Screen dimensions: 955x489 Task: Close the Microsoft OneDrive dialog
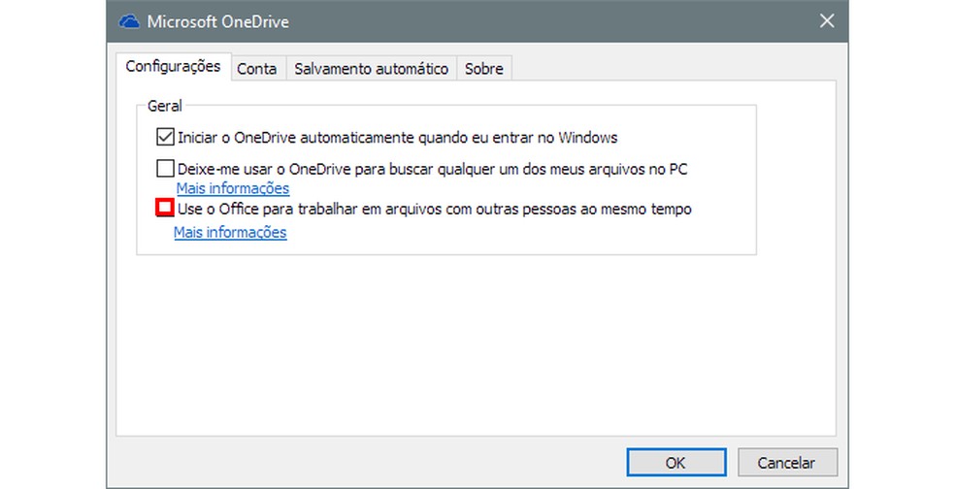click(827, 21)
